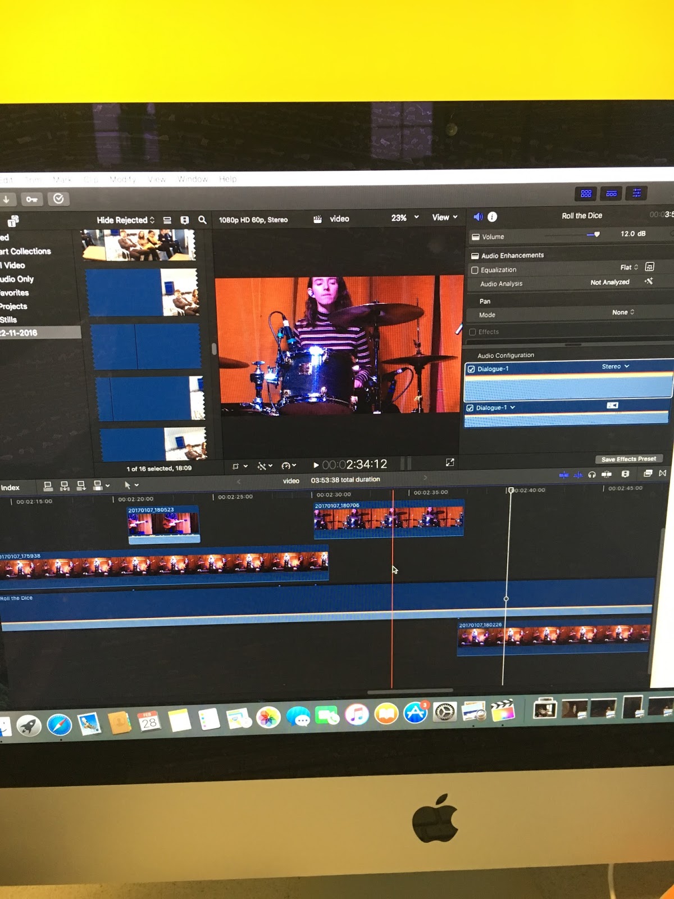Select the Projects smart collection
The height and width of the screenshot is (899, 674).
(x=13, y=306)
